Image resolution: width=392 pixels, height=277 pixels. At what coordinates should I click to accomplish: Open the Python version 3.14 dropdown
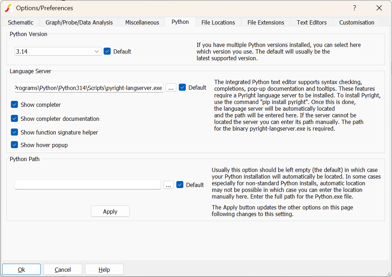pos(58,51)
